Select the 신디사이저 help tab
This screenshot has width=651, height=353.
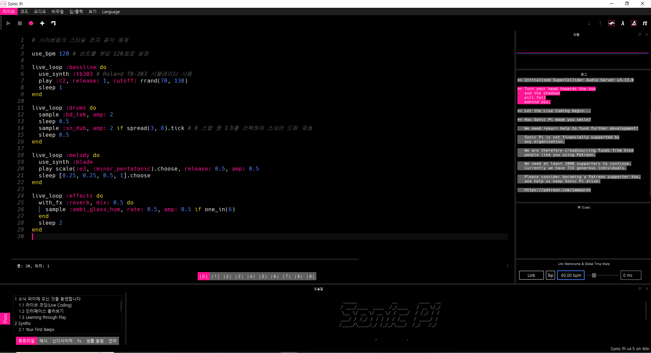[x=62, y=341]
